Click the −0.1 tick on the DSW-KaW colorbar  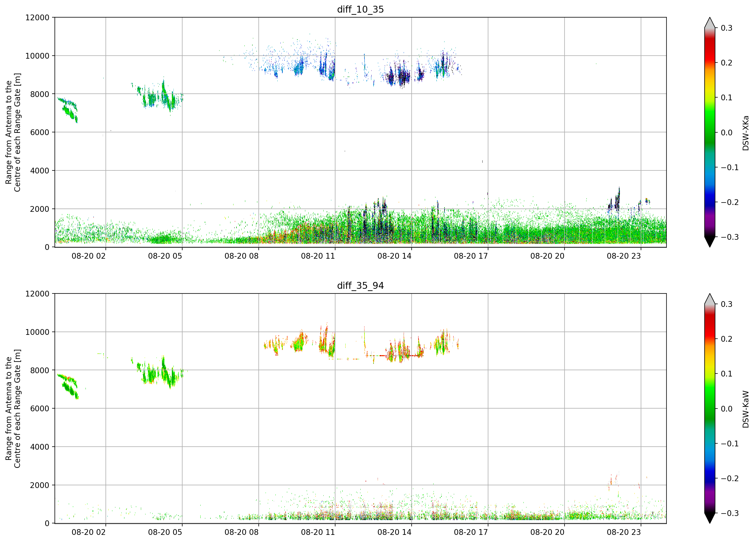[x=730, y=444]
